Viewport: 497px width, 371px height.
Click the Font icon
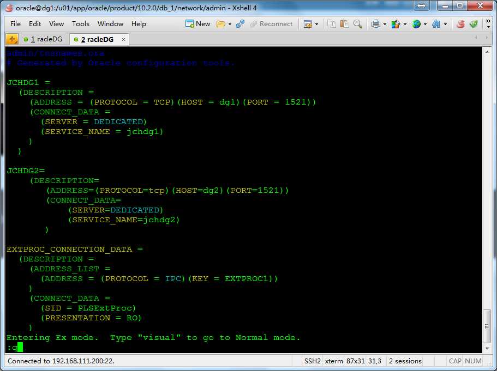tap(436, 24)
